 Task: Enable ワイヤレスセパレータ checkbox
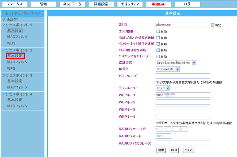[x=158, y=56]
